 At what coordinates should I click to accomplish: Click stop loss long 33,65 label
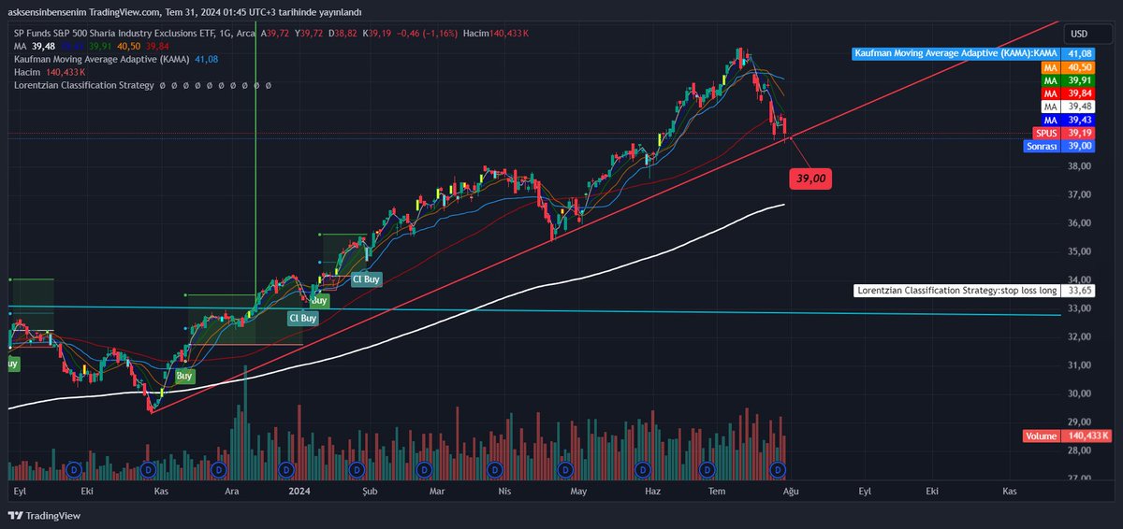tap(974, 291)
